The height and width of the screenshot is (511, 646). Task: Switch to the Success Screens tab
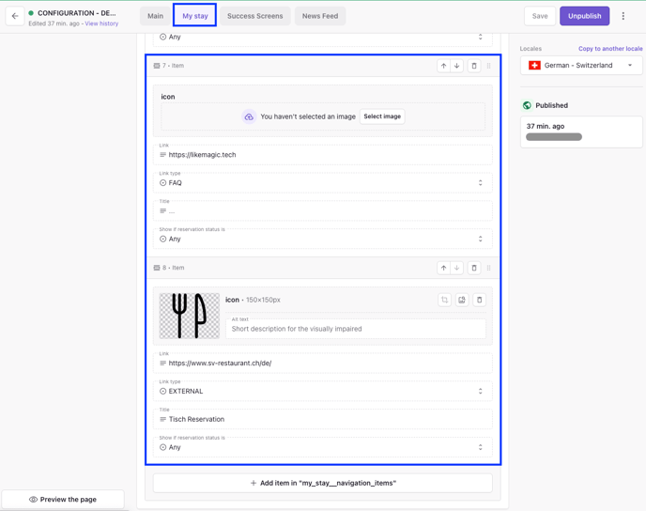(x=255, y=16)
